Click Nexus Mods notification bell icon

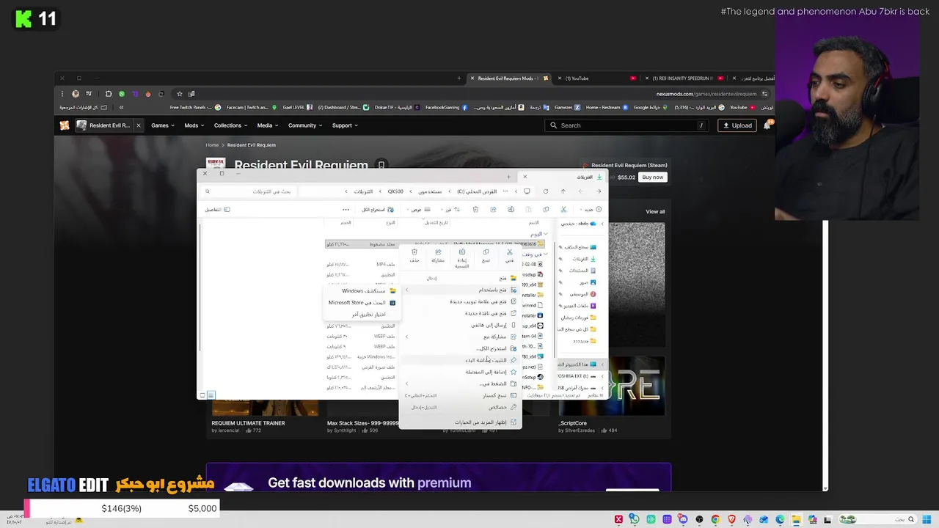[767, 125]
